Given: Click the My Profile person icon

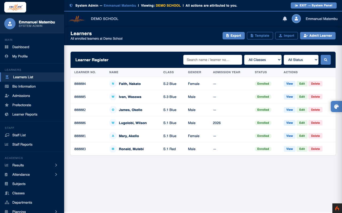Looking at the screenshot, I should (7, 56).
